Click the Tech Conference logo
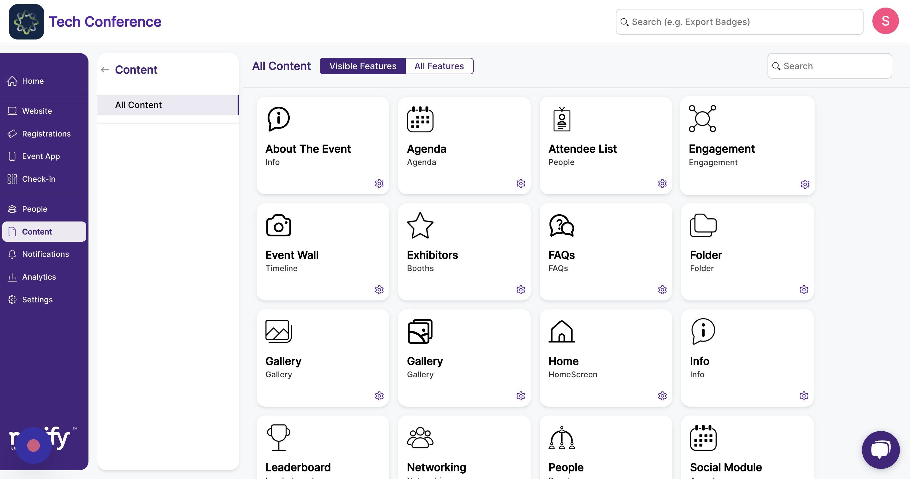 click(x=27, y=22)
